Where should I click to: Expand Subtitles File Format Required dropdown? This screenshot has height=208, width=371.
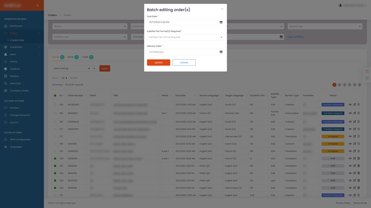click(185, 37)
